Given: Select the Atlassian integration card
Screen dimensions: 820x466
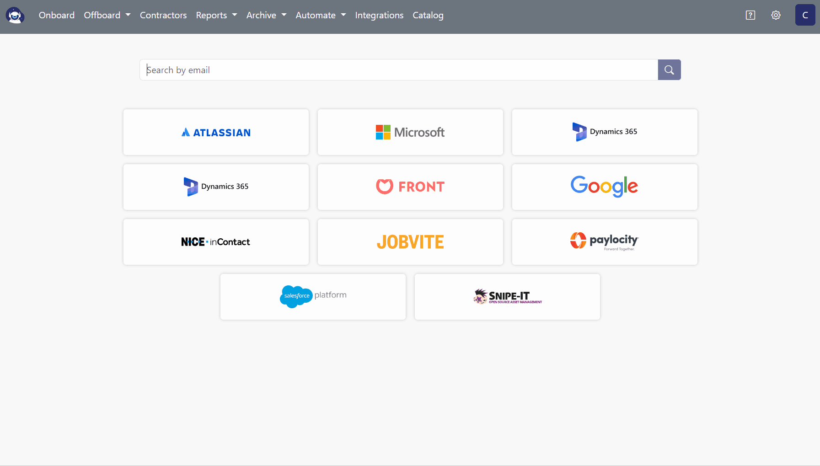Looking at the screenshot, I should point(216,132).
